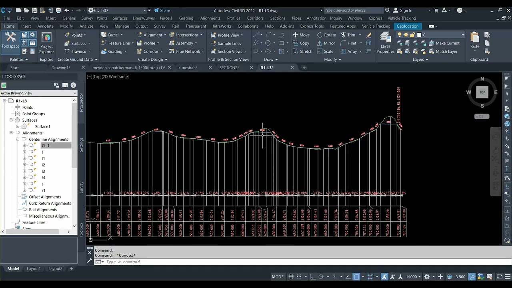Click the Erase tool icon in Modify panel
Screen dimensions: 512x288
[369, 35]
